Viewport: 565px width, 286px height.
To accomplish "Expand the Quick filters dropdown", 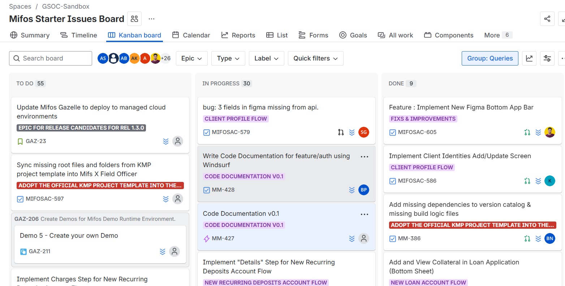I will tap(315, 58).
